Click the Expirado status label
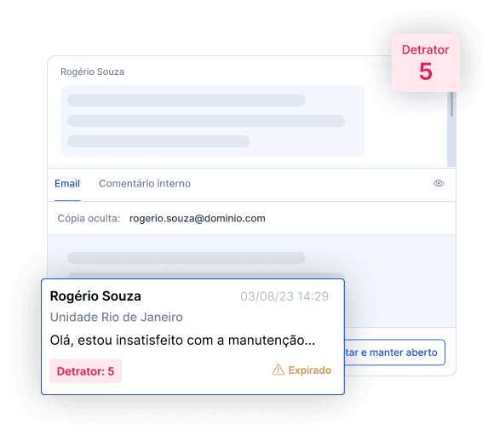This screenshot has height=436, width=494. coord(310,370)
